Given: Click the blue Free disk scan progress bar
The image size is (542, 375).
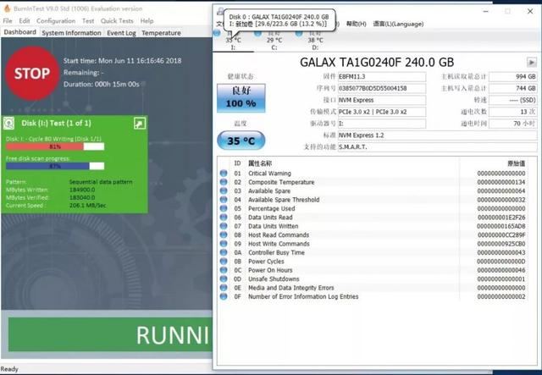Looking at the screenshot, I should [x=55, y=166].
